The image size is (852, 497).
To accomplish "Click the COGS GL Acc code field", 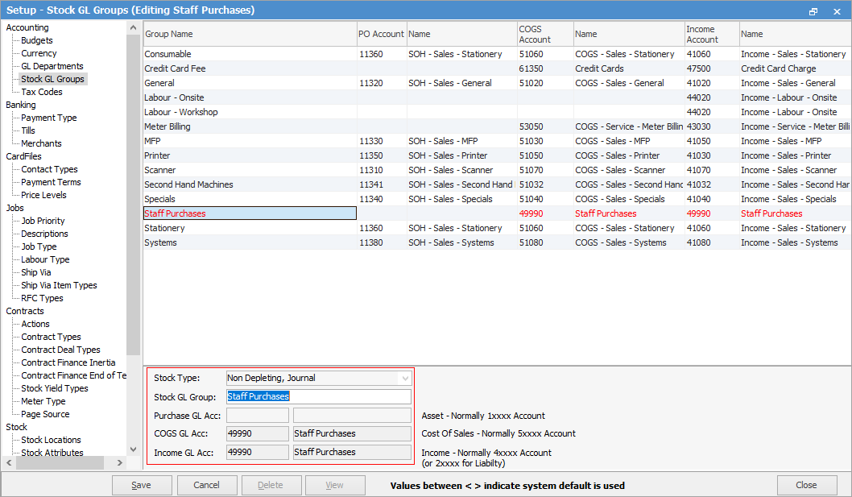I will (257, 433).
